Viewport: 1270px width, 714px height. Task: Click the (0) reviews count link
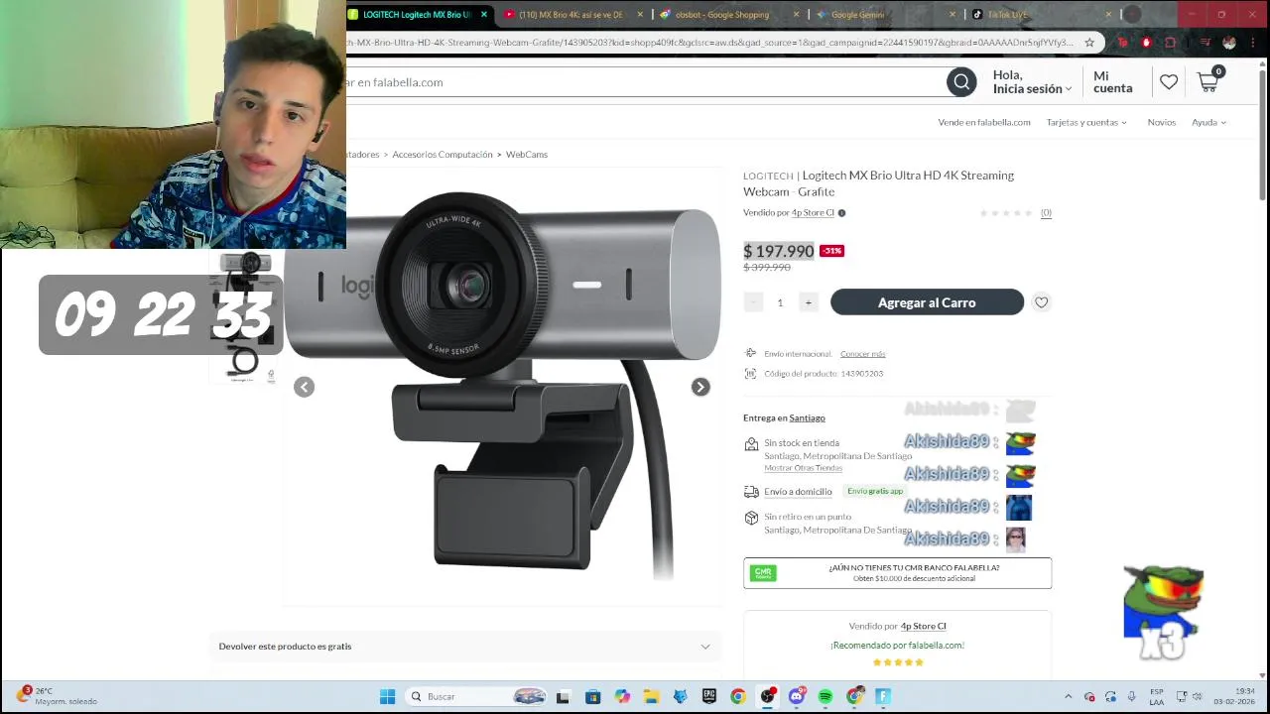[1046, 213]
